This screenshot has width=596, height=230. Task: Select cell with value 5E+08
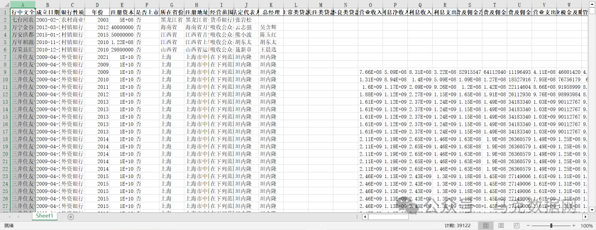click(122, 19)
